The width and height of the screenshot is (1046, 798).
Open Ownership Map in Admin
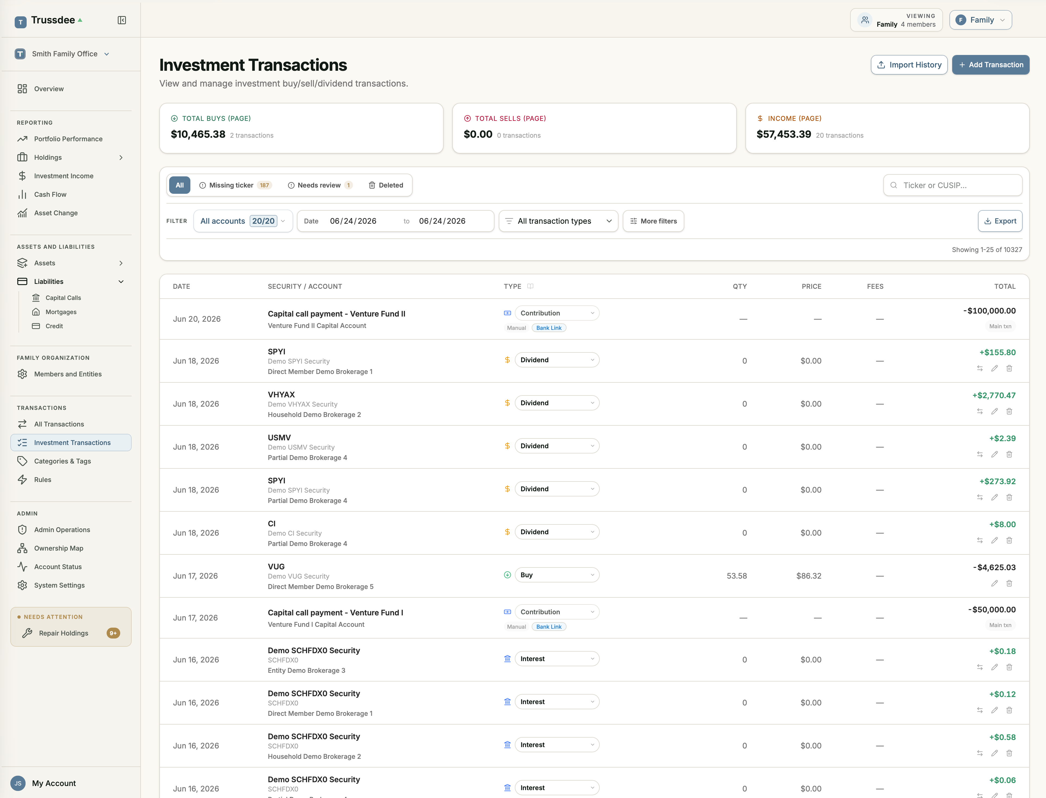click(x=71, y=548)
